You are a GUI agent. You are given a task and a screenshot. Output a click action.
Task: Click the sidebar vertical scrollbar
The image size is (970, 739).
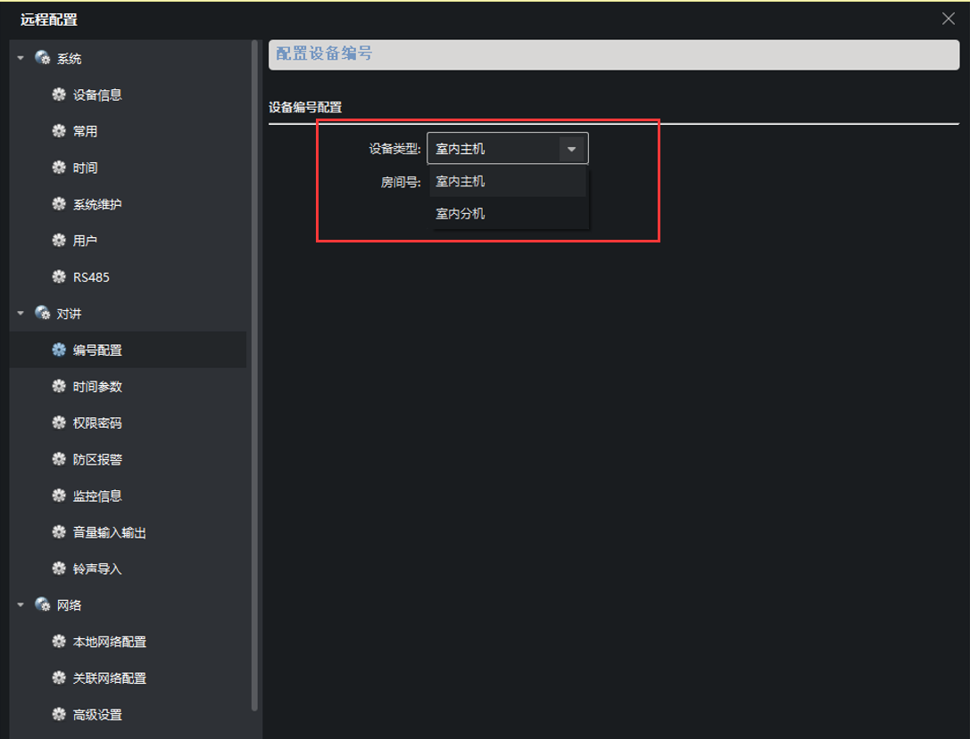pyautogui.click(x=254, y=375)
